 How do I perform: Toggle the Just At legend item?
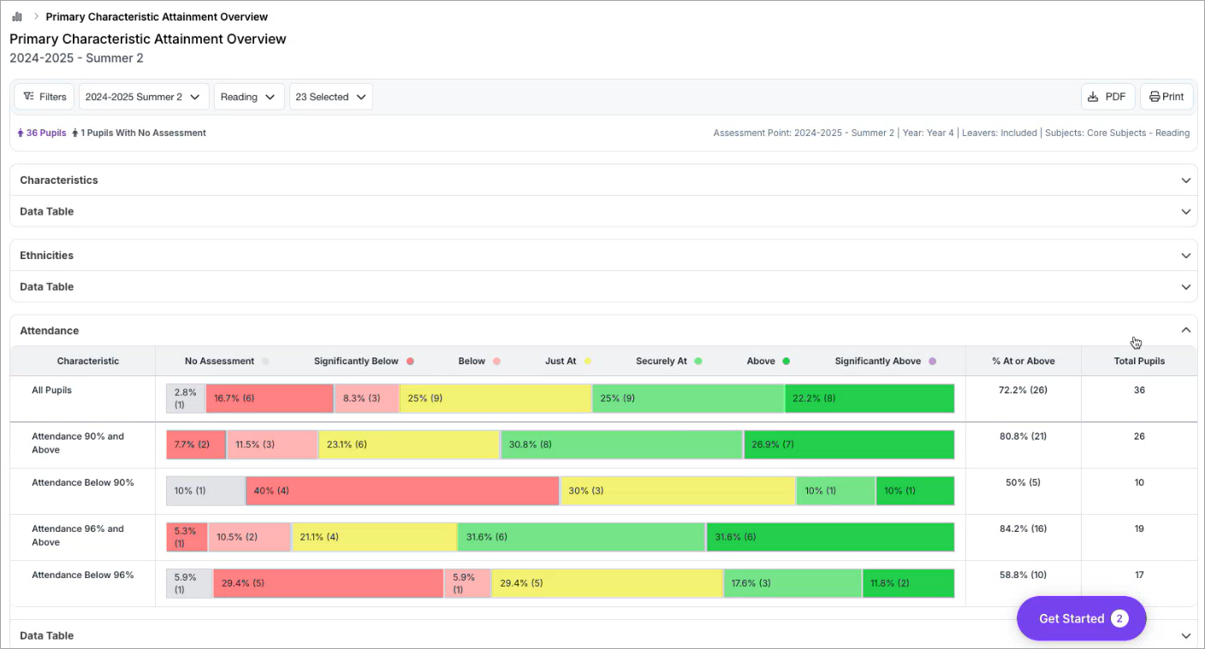pyautogui.click(x=568, y=361)
